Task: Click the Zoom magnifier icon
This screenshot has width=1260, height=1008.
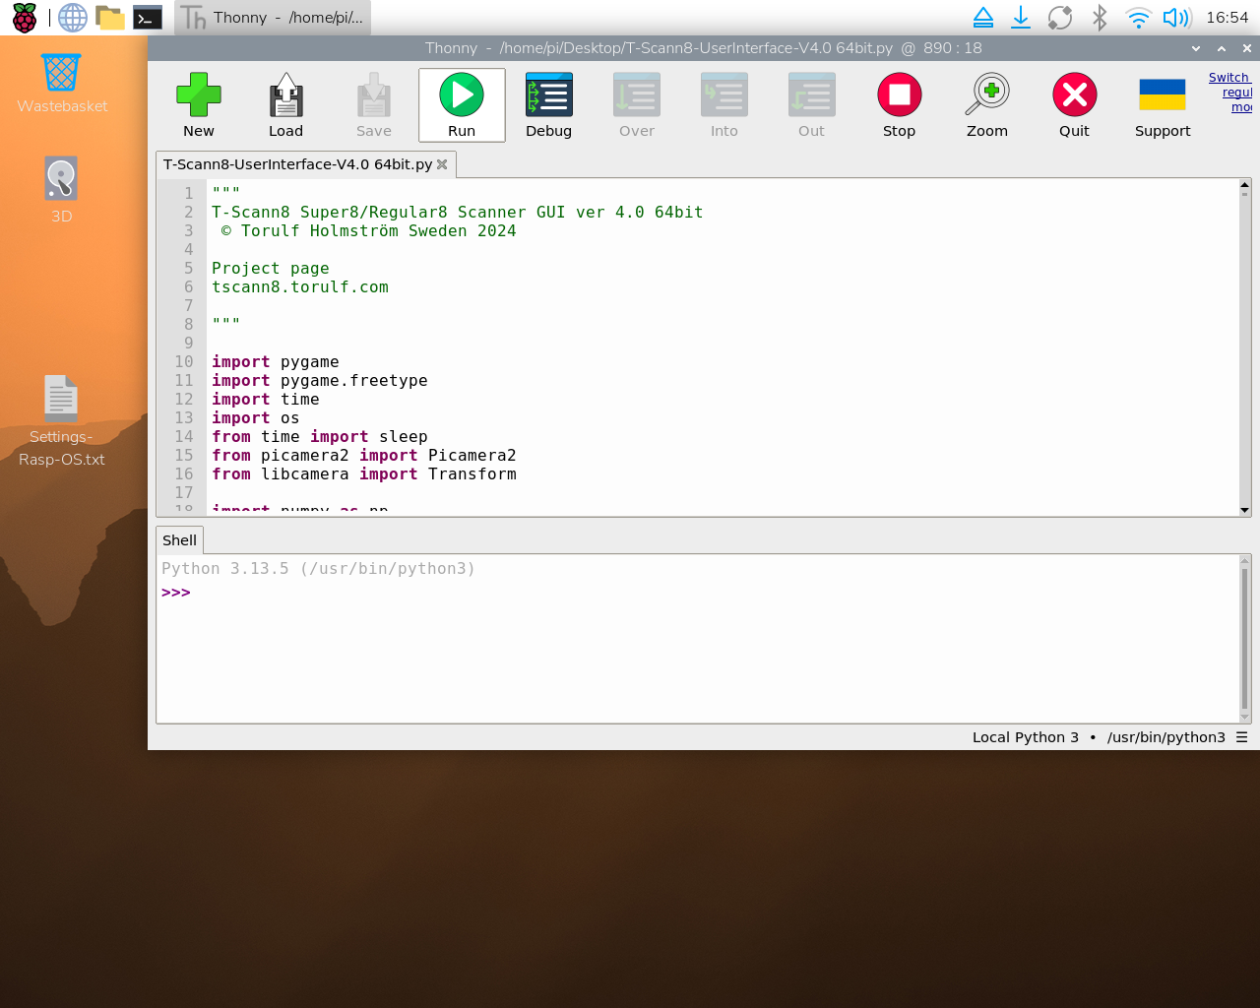Action: [x=986, y=104]
